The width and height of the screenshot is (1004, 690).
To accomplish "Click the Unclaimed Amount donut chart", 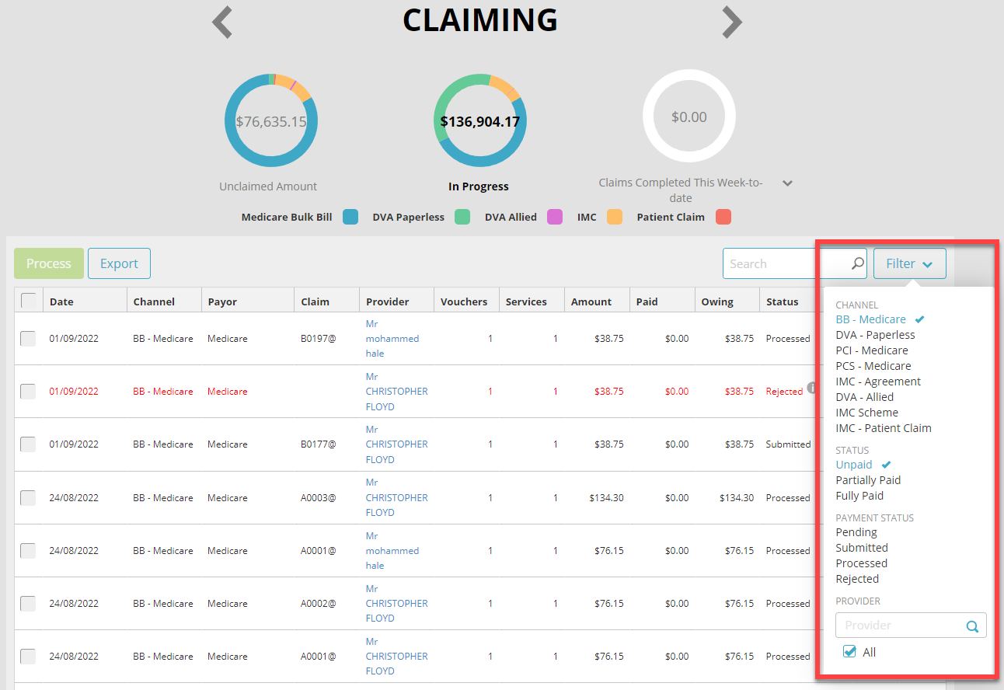I will coord(271,120).
